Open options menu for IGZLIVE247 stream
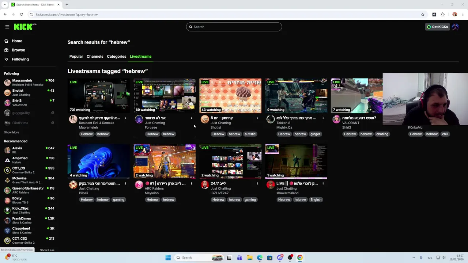The width and height of the screenshot is (468, 263). (x=257, y=184)
